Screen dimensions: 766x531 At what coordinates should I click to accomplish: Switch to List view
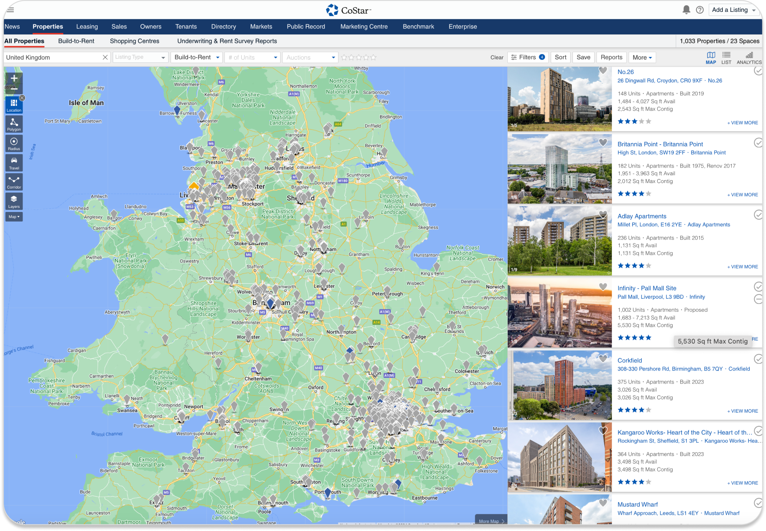(x=726, y=58)
